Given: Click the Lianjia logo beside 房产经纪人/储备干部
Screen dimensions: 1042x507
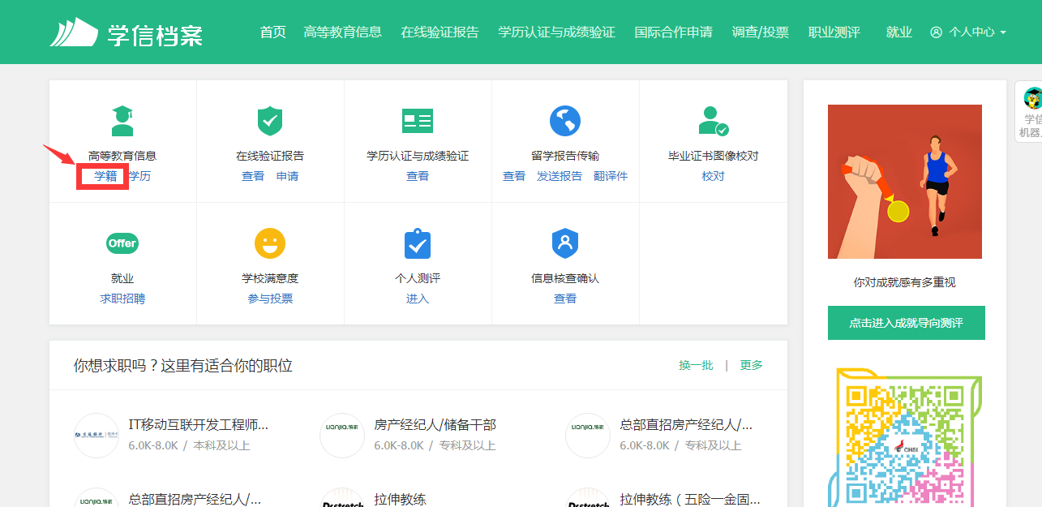Looking at the screenshot, I should click(341, 435).
